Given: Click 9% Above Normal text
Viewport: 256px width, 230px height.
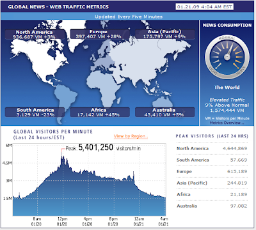Looking at the screenshot, I should click(227, 105).
